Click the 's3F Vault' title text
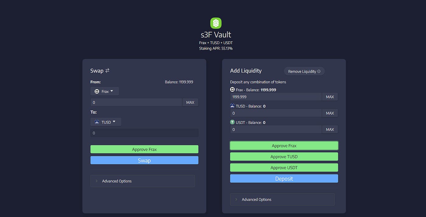The image size is (426, 217). pos(216,35)
